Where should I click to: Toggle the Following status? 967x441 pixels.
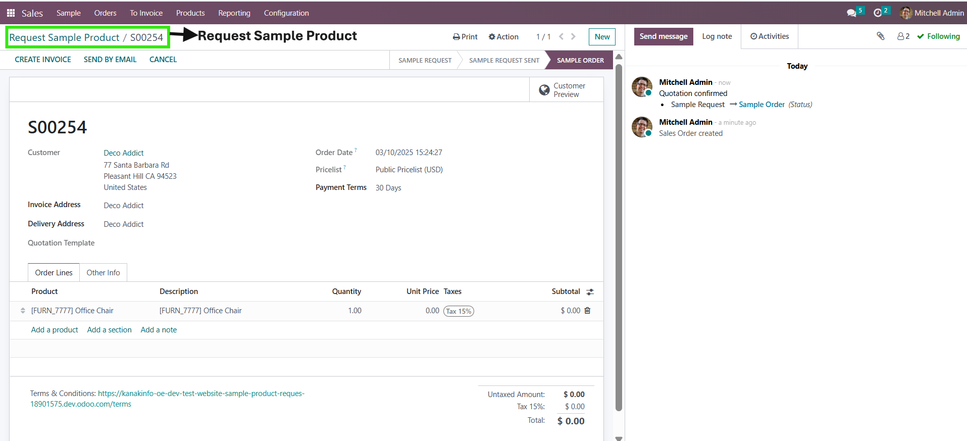click(938, 36)
